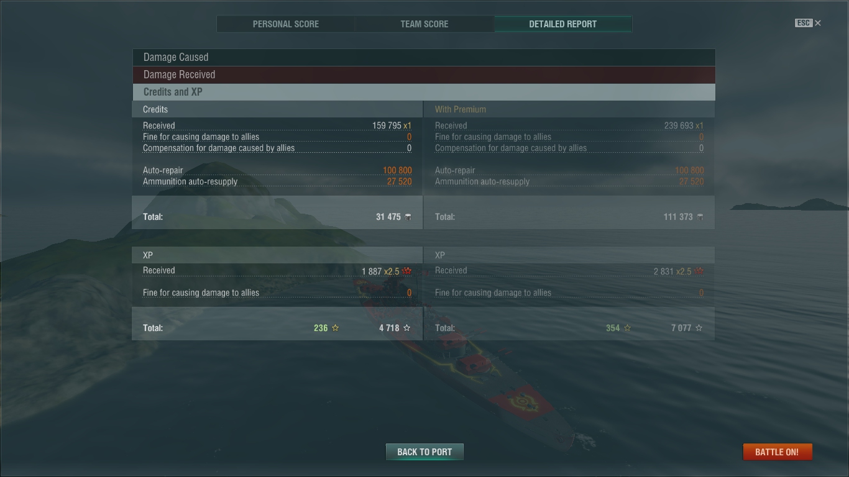849x477 pixels.
Task: Click the With Premium column header
Action: click(x=461, y=109)
